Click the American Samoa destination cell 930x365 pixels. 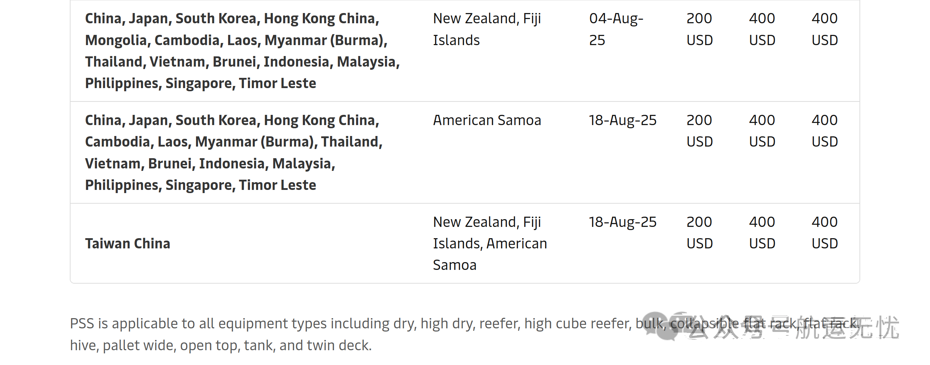pyautogui.click(x=487, y=120)
